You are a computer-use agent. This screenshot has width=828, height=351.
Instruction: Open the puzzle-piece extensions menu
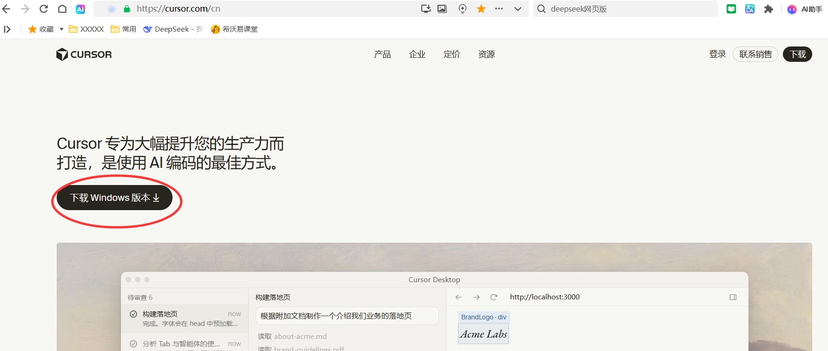tap(768, 9)
